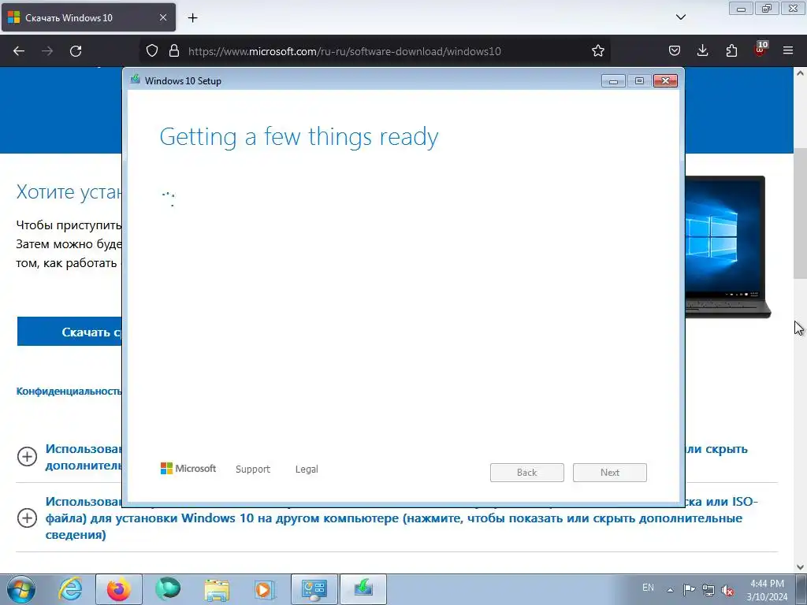Open the Конфиденциальность privacy link
807x605 pixels.
[69, 391]
